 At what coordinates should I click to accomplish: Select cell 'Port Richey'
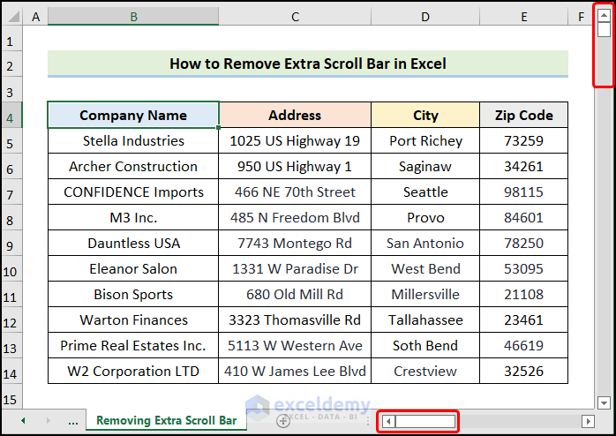pyautogui.click(x=425, y=140)
